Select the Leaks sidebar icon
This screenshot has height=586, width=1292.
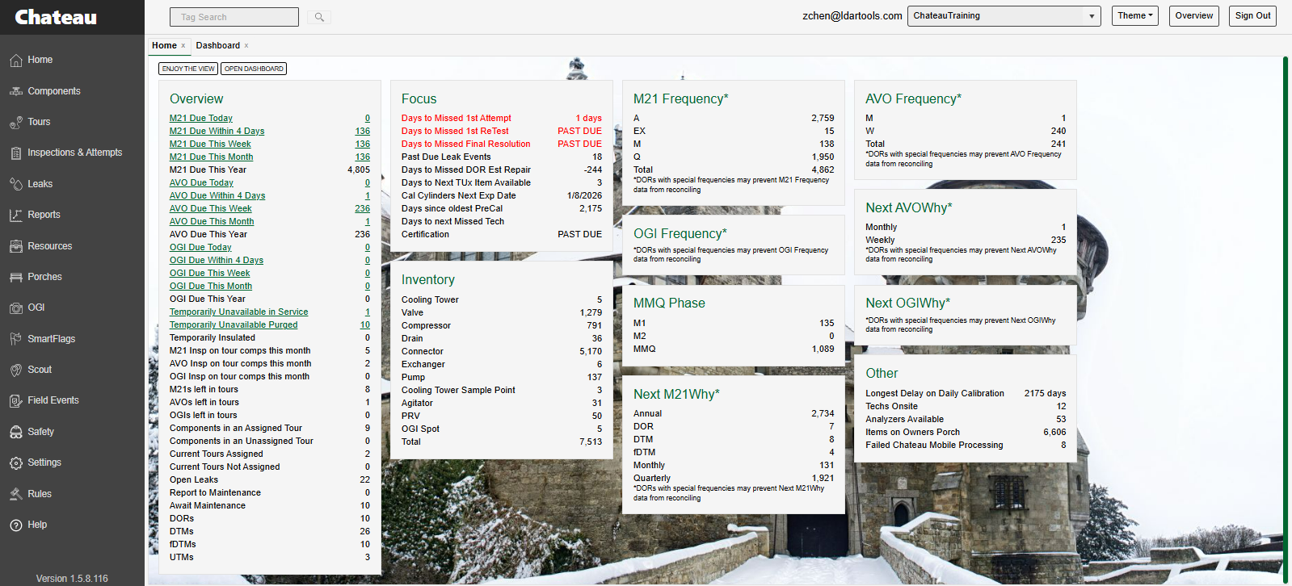click(x=16, y=184)
